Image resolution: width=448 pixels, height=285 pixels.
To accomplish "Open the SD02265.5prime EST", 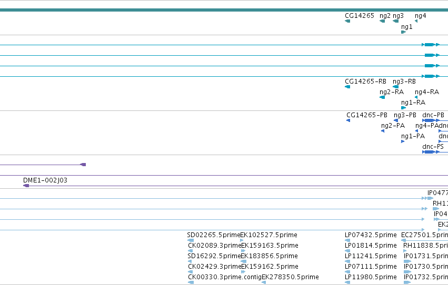I will pos(190,240).
